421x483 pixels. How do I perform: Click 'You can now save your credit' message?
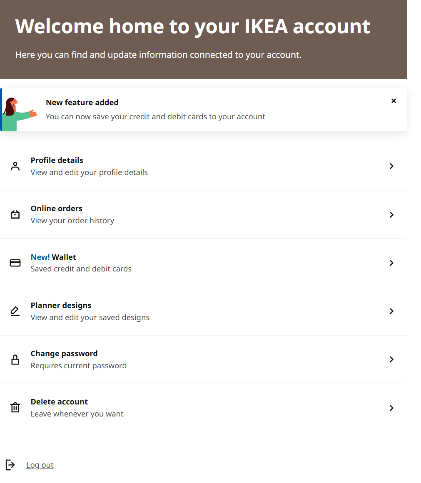155,117
